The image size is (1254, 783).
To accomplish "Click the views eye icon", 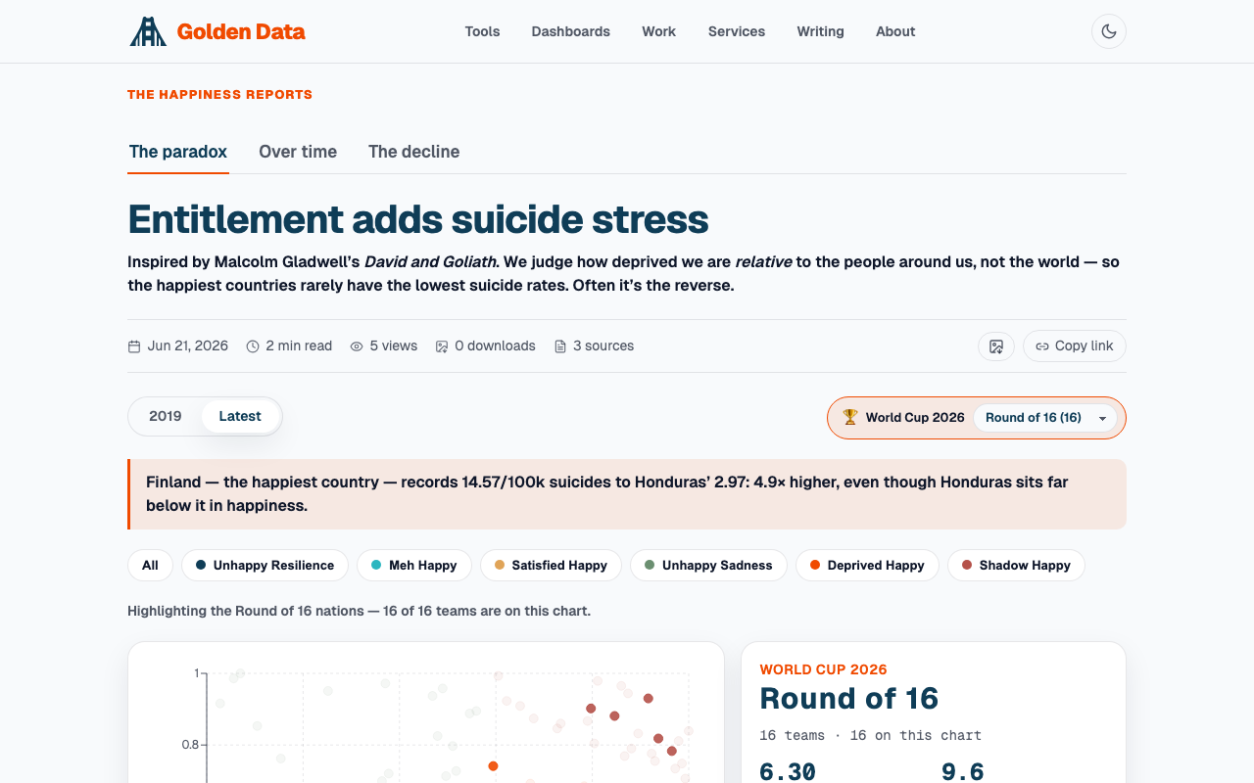I will tap(357, 346).
